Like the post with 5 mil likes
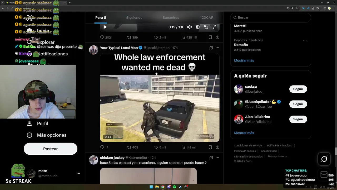 [x=160, y=147]
